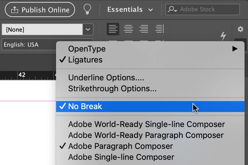Open the gear settings icon
The image size is (248, 165).
click(x=241, y=29)
